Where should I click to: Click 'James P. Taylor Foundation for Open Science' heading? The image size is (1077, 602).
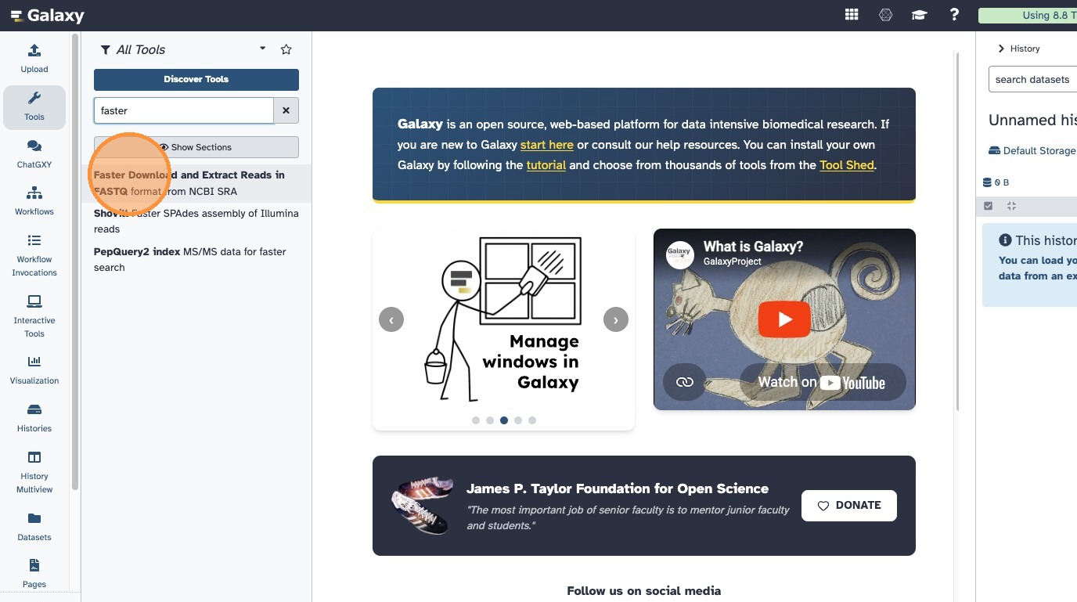pyautogui.click(x=618, y=488)
